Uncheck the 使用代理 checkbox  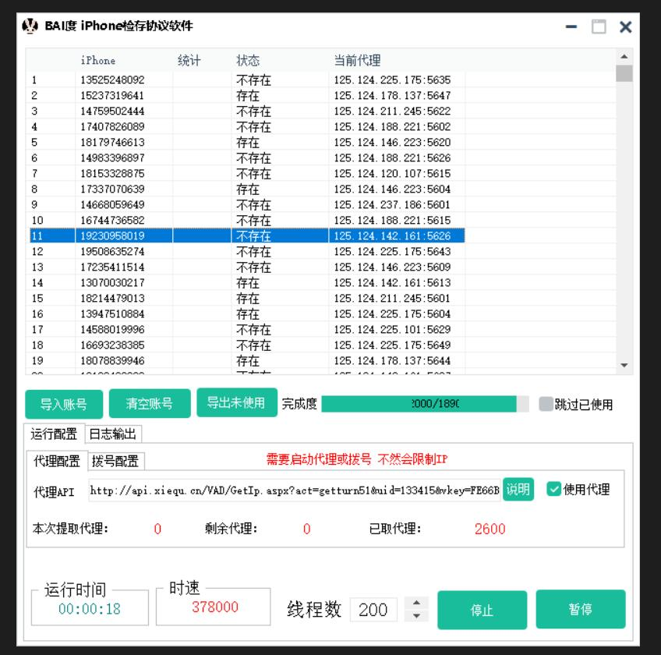[553, 489]
